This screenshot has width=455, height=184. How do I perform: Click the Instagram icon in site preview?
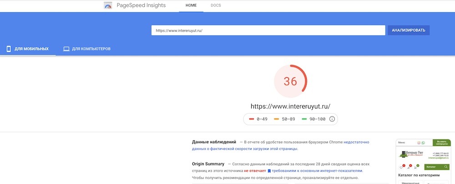pos(419,143)
